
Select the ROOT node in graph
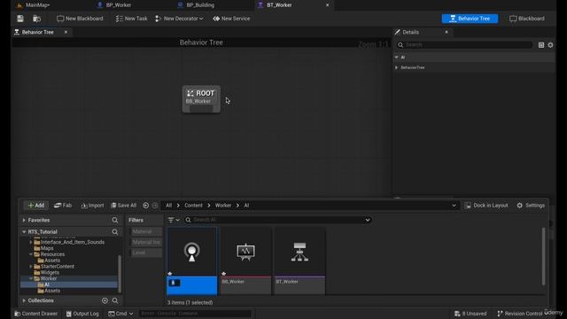[x=201, y=98]
